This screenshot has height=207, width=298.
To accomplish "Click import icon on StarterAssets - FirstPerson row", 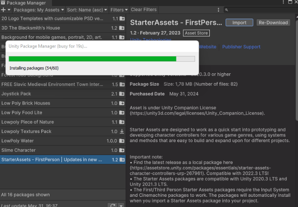I will click(122, 160).
